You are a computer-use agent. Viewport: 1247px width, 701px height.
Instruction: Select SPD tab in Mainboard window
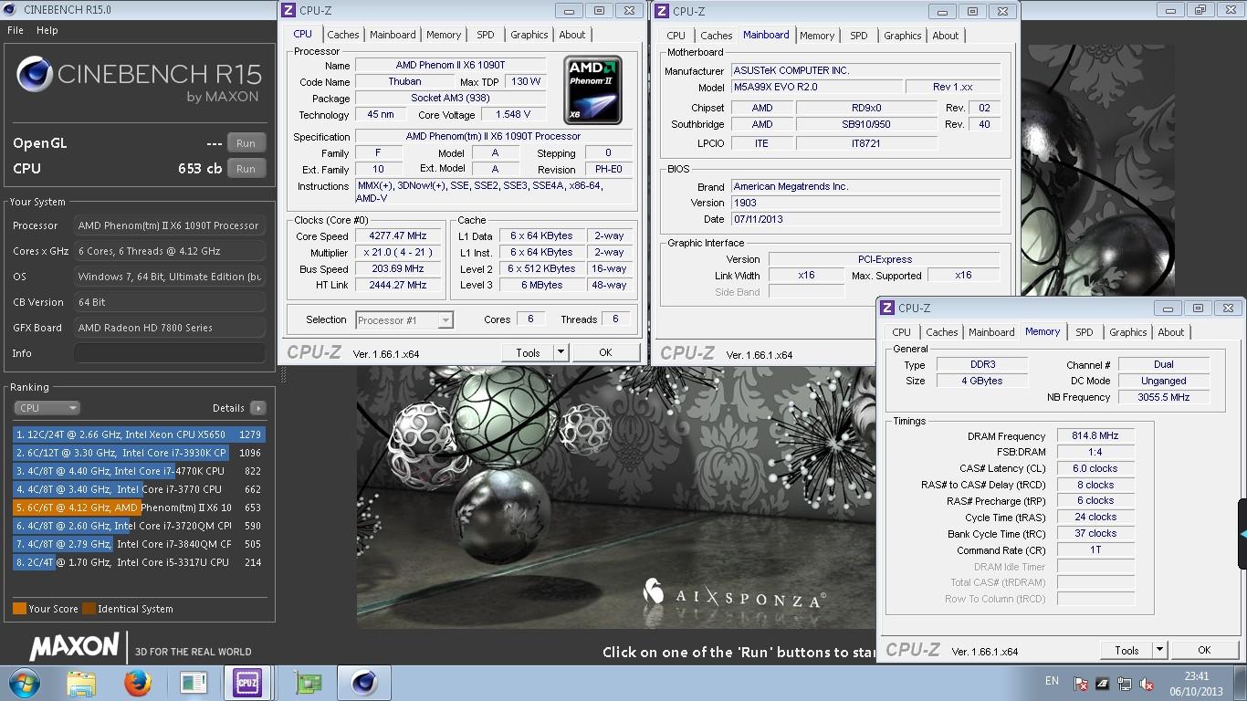coord(859,36)
